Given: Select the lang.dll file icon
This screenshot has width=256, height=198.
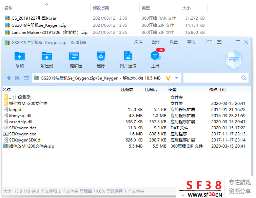Looking at the screenshot, I should tap(6, 109).
